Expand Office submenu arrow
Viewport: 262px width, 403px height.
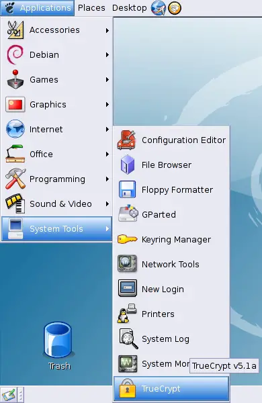coord(107,154)
